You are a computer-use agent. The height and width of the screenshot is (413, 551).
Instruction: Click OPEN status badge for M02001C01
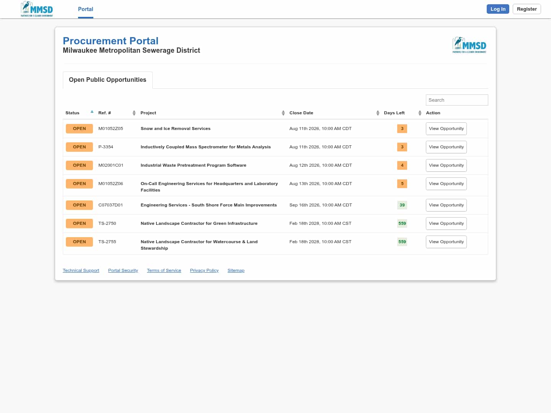79,165
